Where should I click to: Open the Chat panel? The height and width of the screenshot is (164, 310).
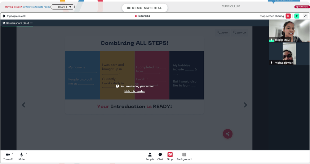pos(160,157)
